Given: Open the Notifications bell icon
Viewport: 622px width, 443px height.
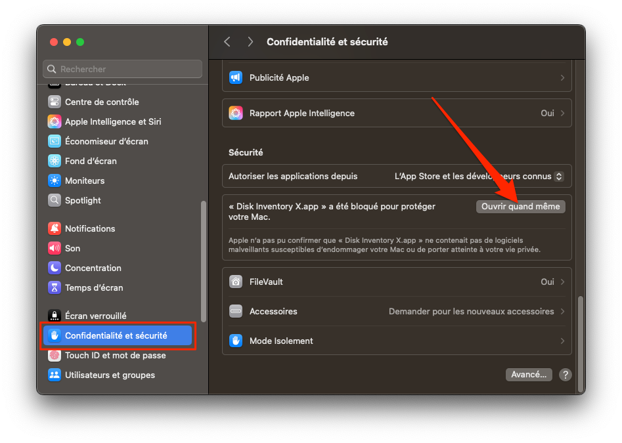Looking at the screenshot, I should [x=55, y=228].
